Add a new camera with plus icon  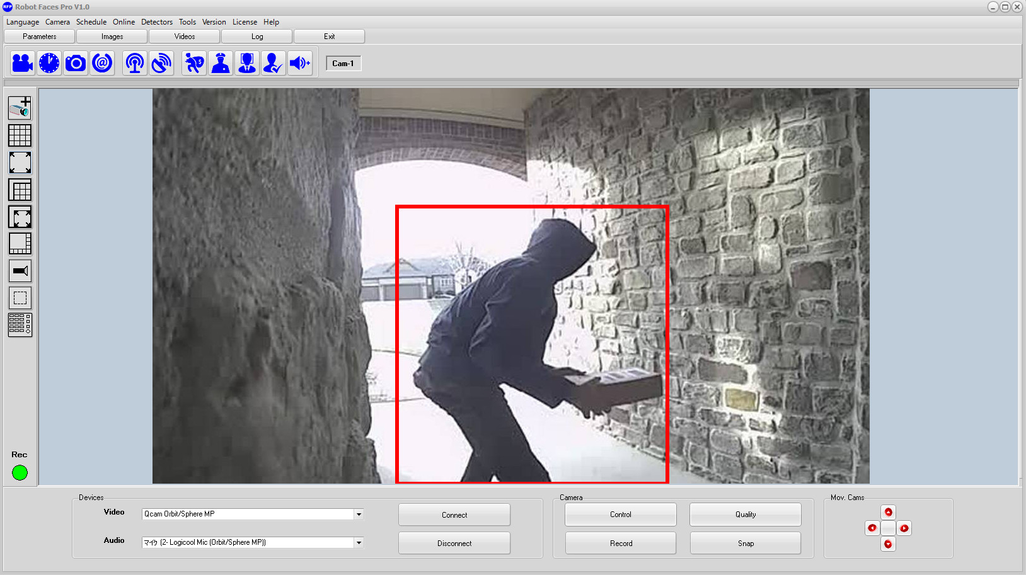click(x=20, y=108)
